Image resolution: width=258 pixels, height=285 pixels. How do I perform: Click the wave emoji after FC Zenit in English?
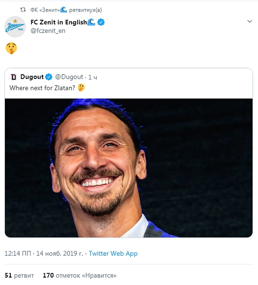(92, 22)
